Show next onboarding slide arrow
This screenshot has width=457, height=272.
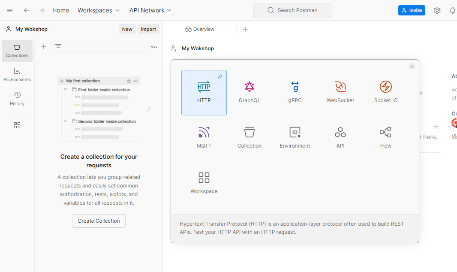tap(149, 109)
